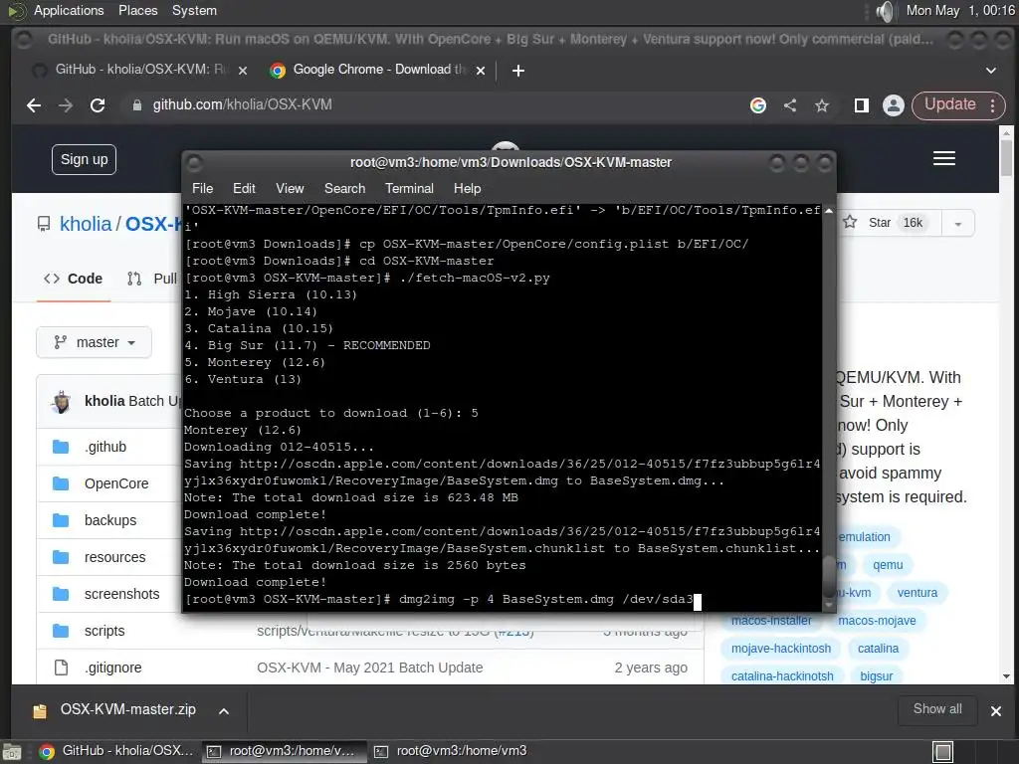This screenshot has width=1019, height=764.
Task: Open the backups folder
Action: [110, 520]
